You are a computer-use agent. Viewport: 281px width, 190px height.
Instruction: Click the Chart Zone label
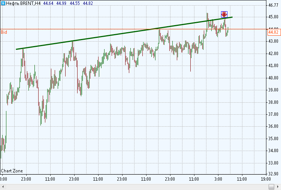coord(12,171)
